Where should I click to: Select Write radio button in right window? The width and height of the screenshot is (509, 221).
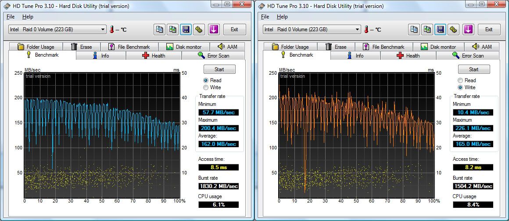[460, 87]
